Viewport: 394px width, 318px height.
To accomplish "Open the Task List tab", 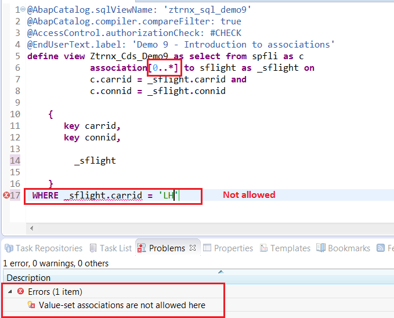I will pyautogui.click(x=111, y=248).
